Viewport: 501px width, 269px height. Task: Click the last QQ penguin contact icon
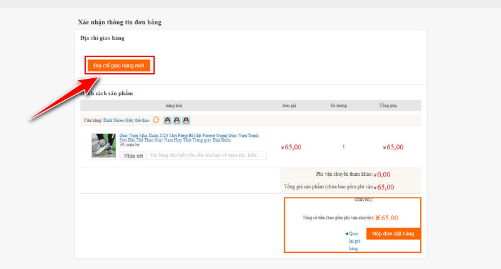(x=186, y=120)
